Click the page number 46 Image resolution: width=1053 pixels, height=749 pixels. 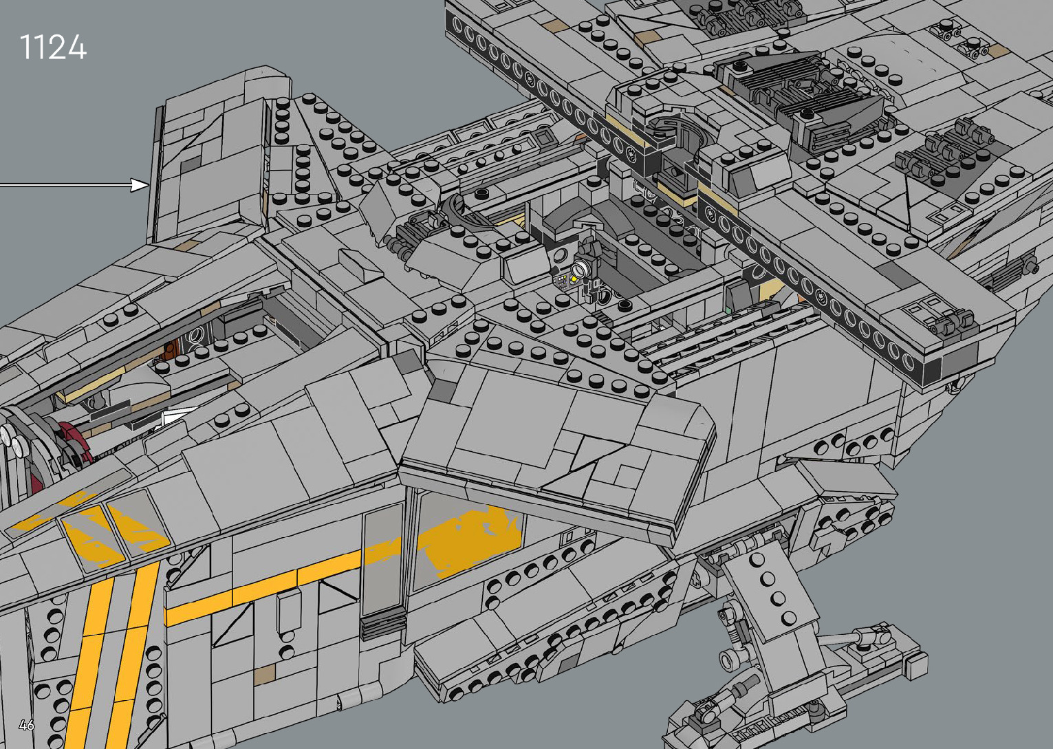click(26, 725)
